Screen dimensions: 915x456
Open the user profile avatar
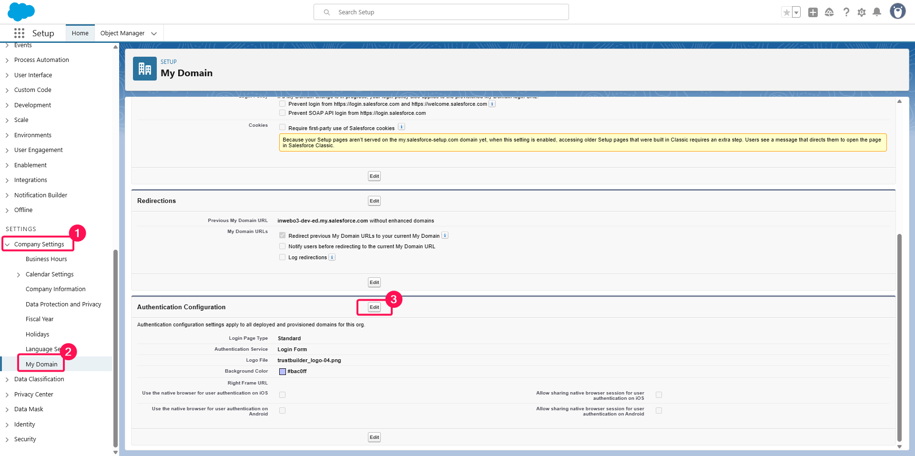coord(897,12)
